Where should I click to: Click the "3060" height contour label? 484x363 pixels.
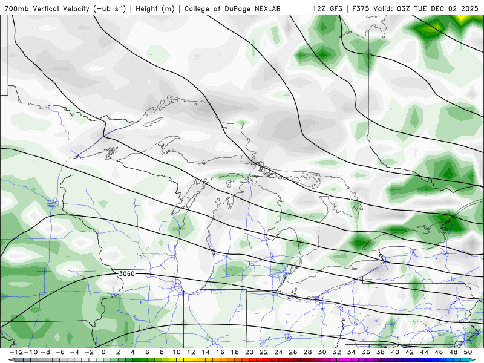pyautogui.click(x=126, y=274)
